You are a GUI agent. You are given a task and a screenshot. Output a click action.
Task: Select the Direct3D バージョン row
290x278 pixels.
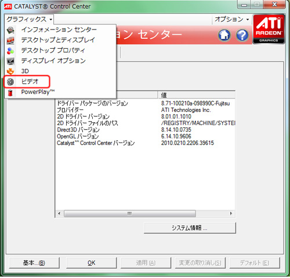point(146,130)
